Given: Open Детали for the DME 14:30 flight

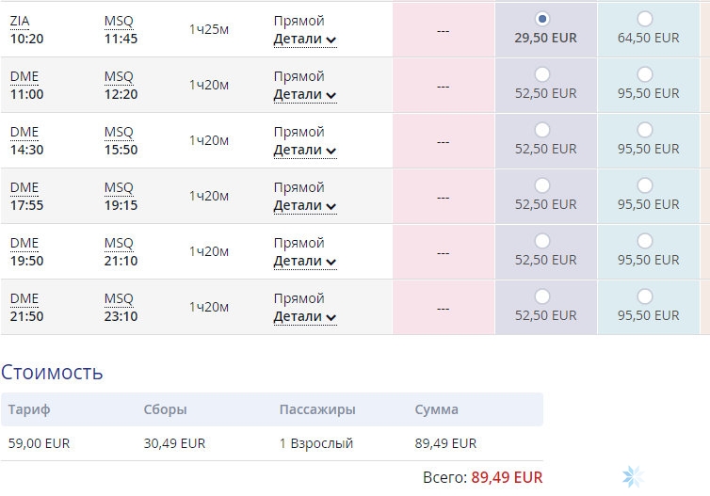Looking at the screenshot, I should [x=305, y=151].
